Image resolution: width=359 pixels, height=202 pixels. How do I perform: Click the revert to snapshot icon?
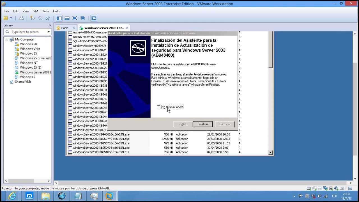[x=40, y=18]
